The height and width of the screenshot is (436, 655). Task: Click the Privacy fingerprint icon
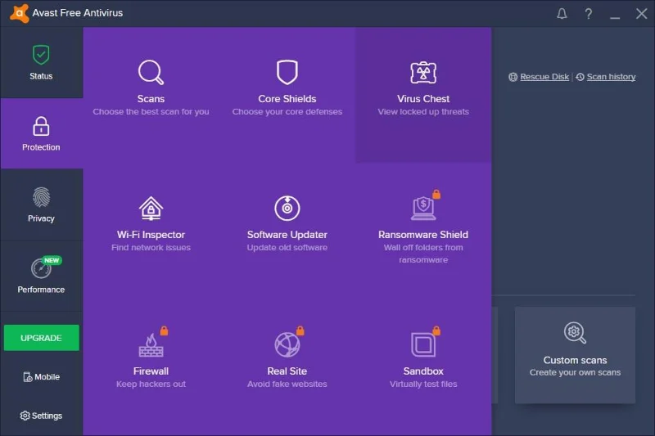(41, 197)
